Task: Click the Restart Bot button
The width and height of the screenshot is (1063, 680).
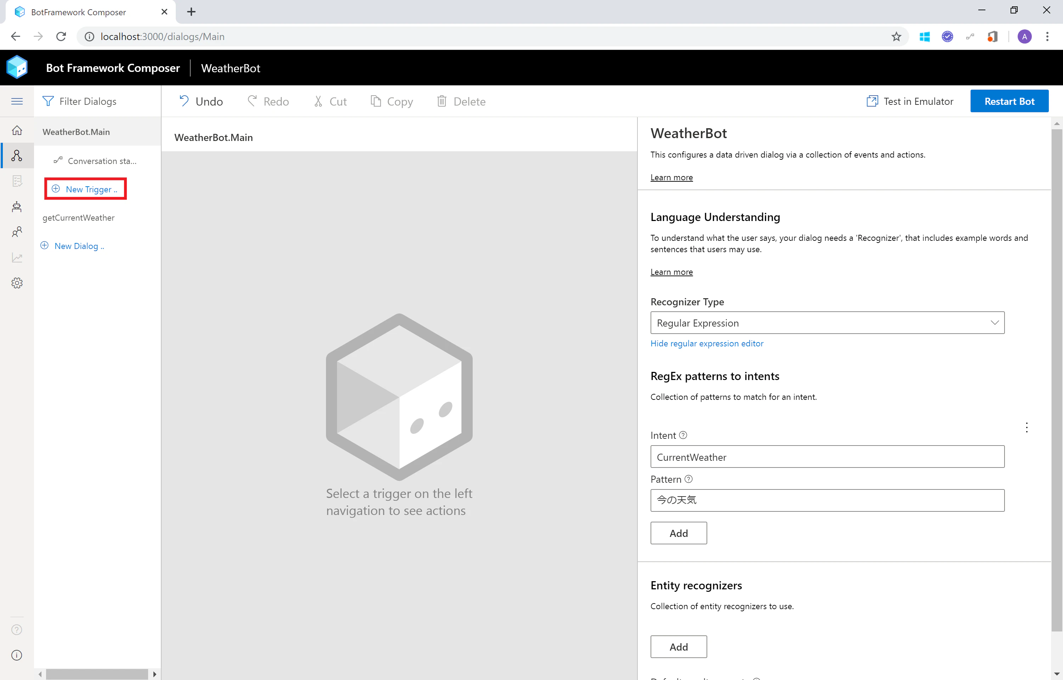Action: point(1009,101)
